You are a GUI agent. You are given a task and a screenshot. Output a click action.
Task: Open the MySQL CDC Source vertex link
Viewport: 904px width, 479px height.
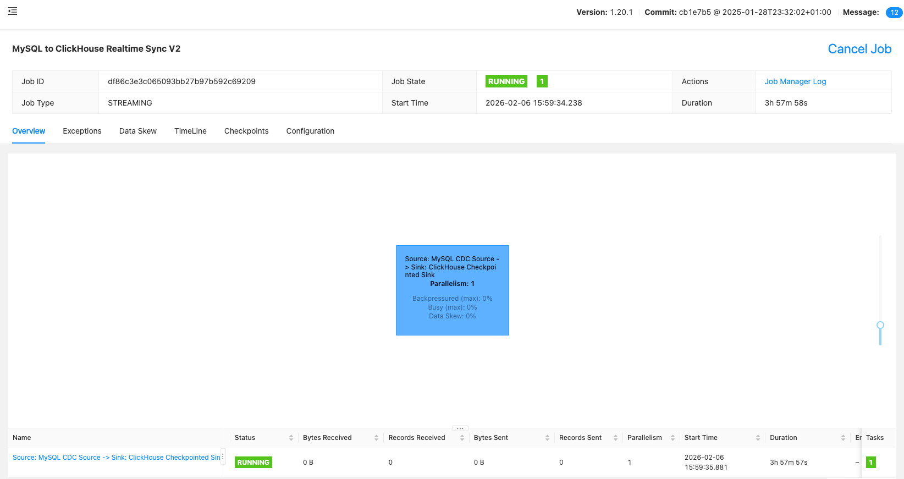tap(116, 458)
